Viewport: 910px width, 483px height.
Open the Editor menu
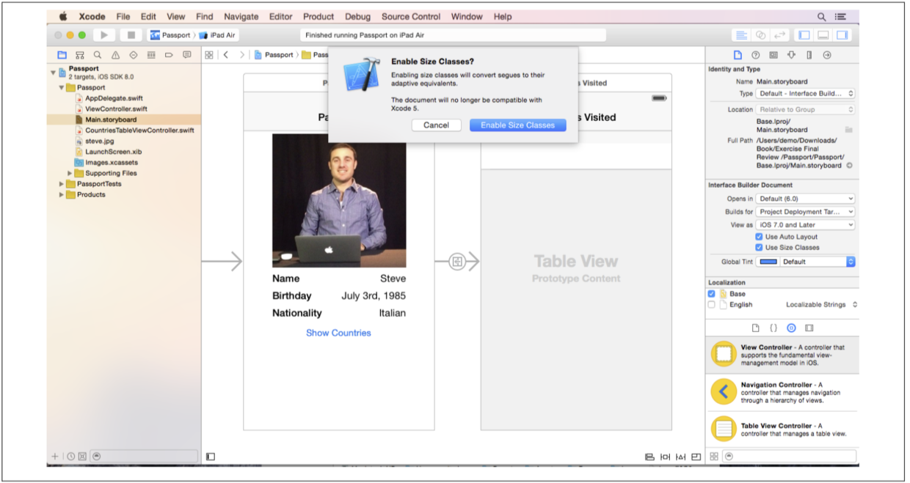point(280,16)
